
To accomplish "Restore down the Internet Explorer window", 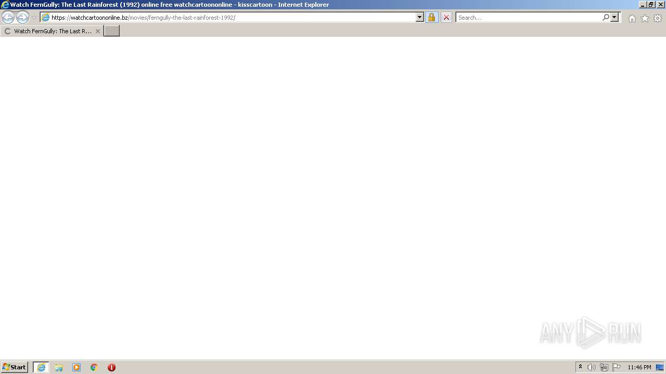I will (651, 5).
